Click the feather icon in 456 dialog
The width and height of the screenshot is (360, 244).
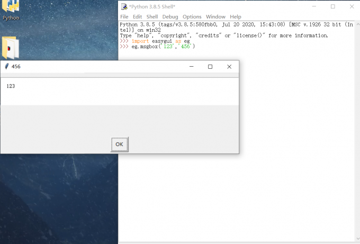pos(7,66)
